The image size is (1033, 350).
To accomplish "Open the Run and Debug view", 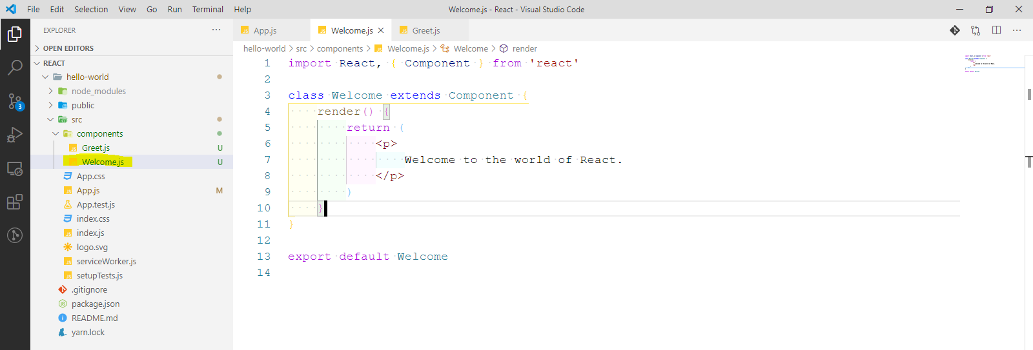I will [15, 135].
